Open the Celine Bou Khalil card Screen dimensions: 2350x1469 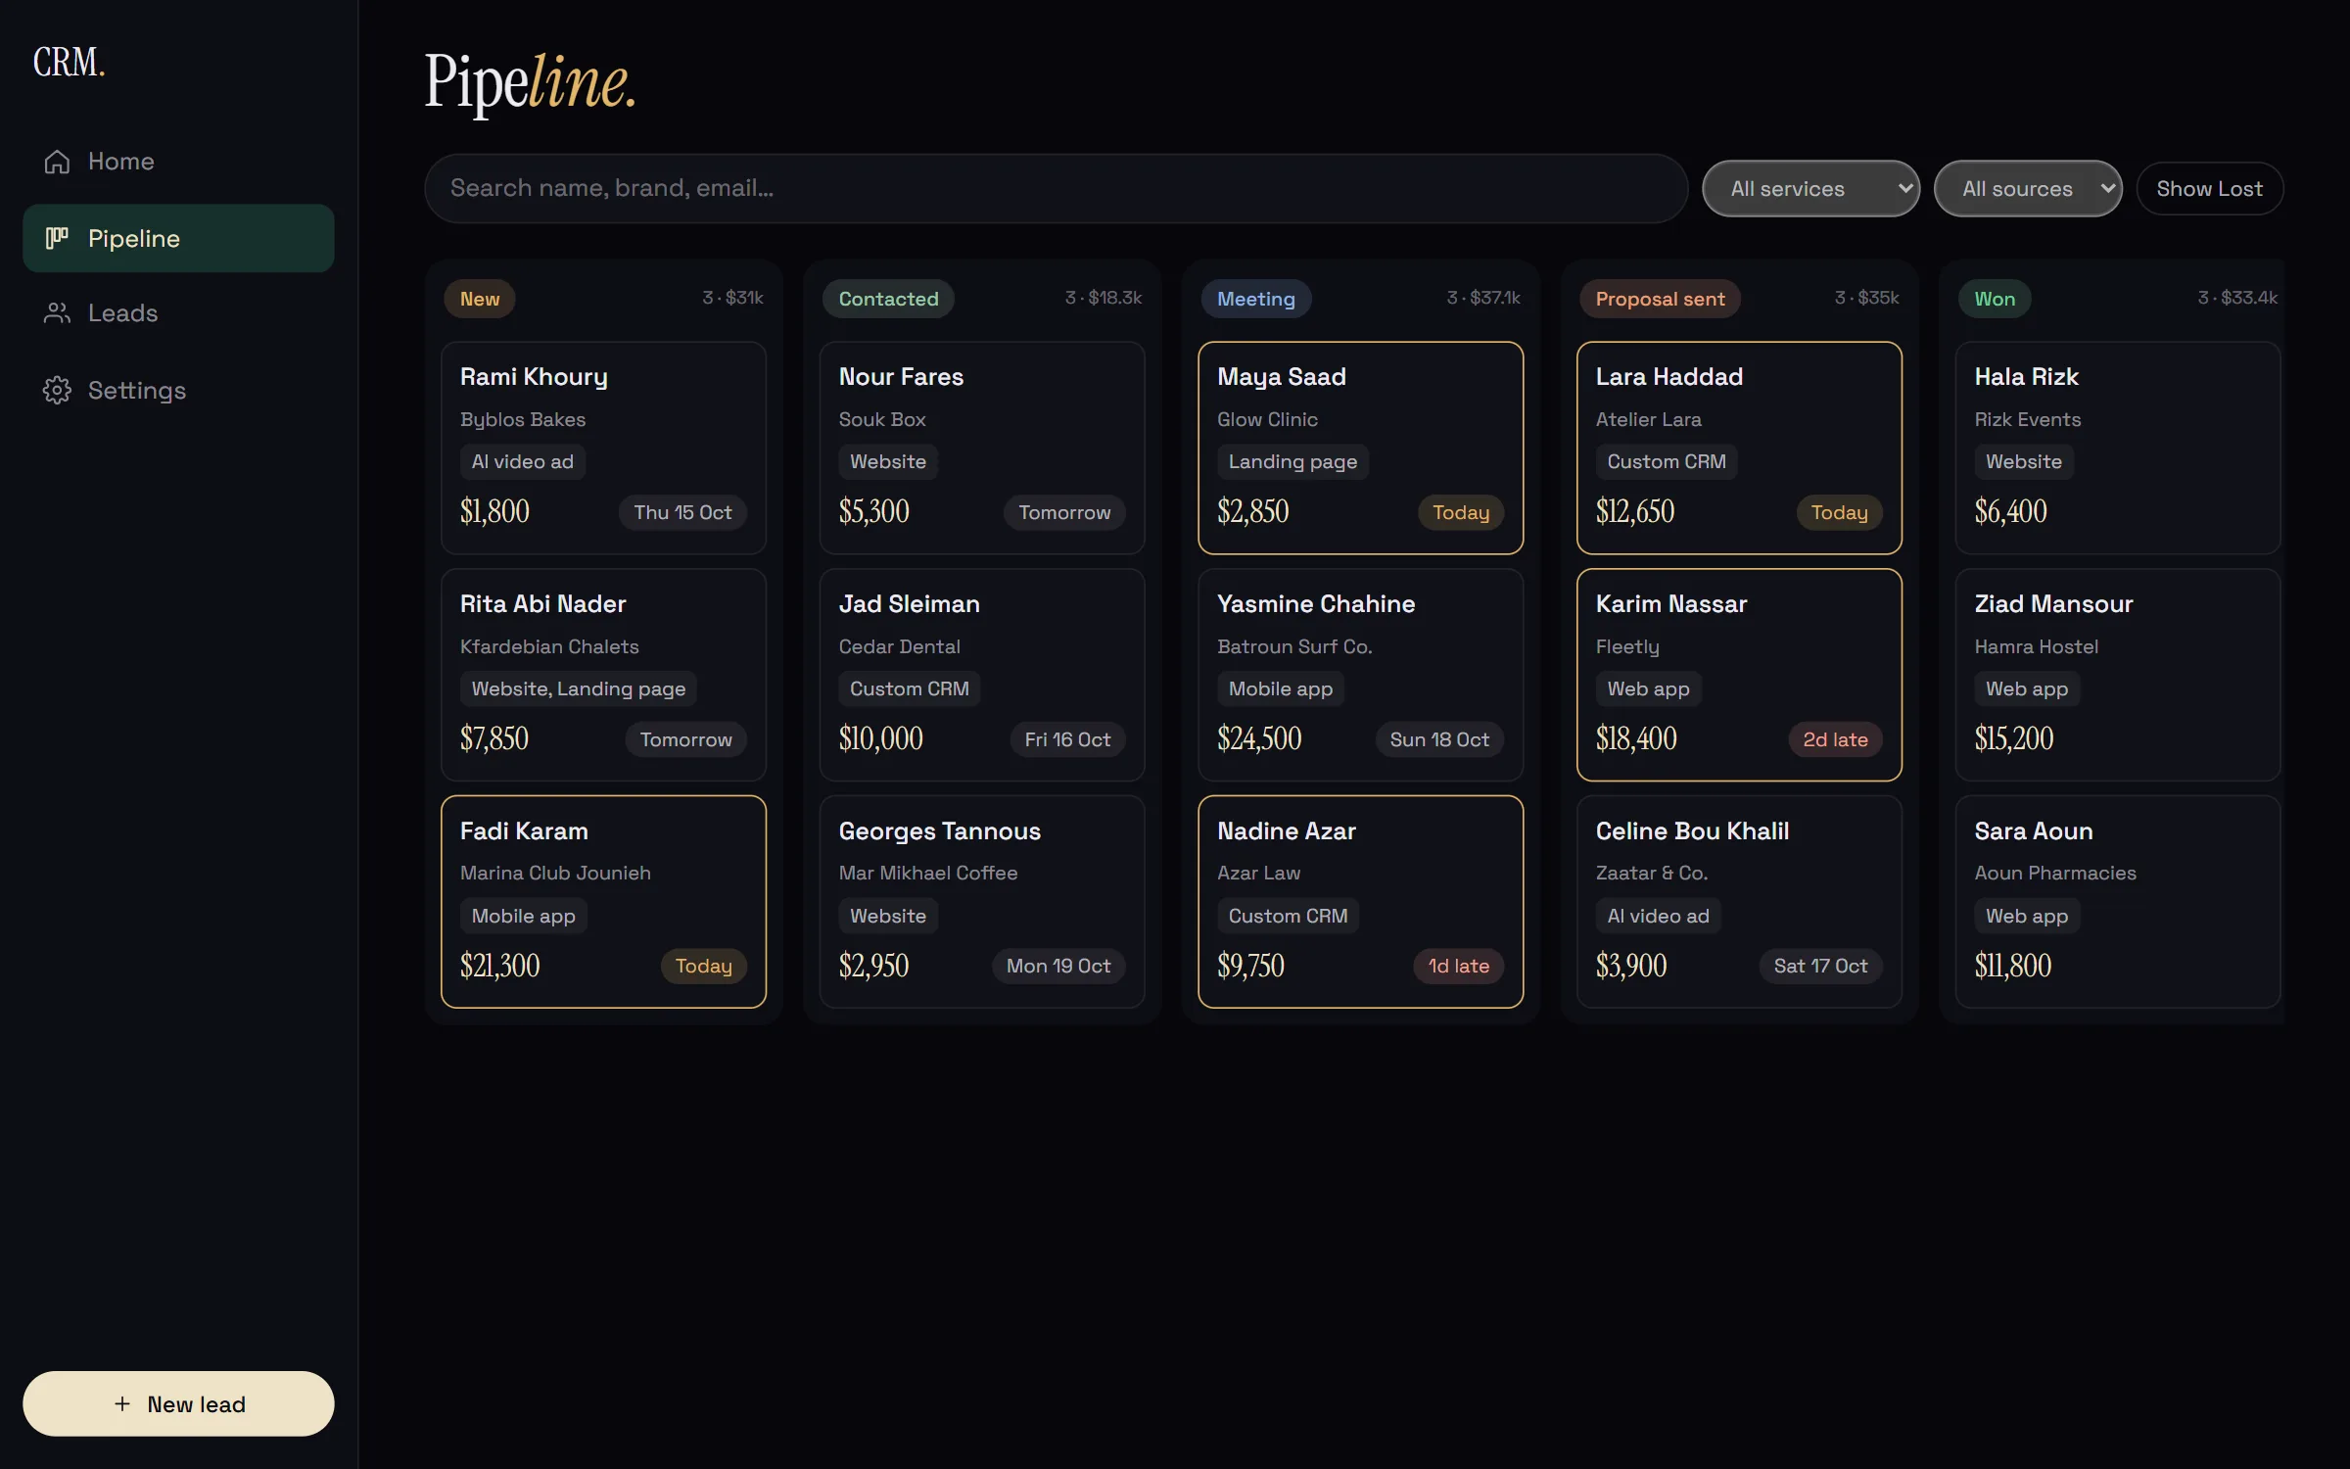pos(1739,901)
